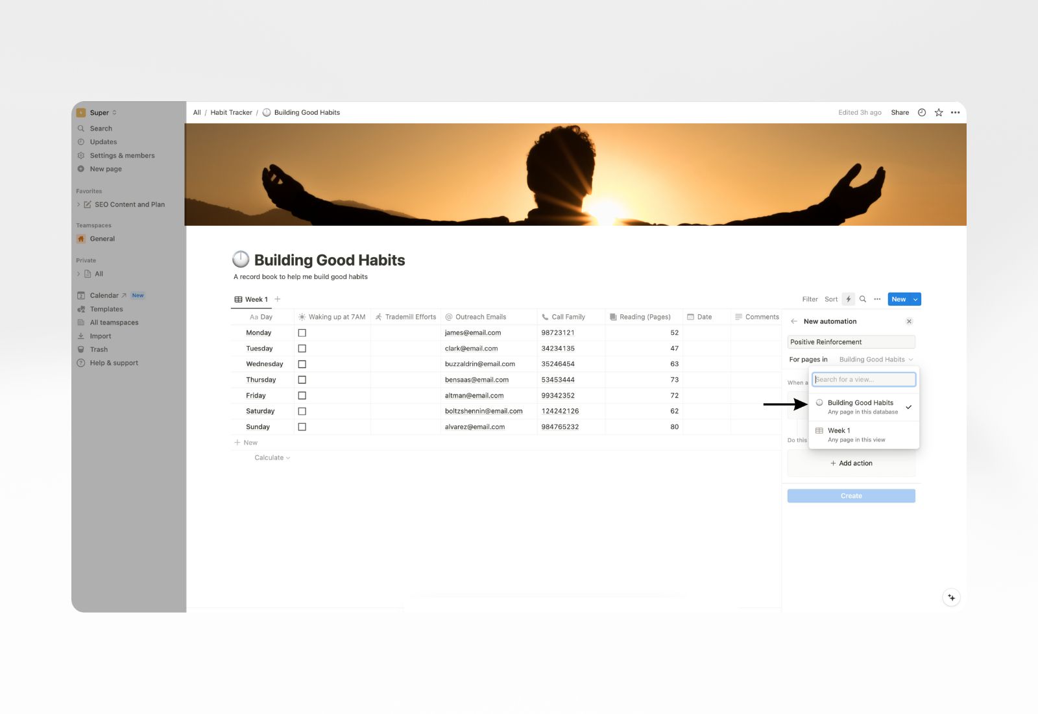Image resolution: width=1038 pixels, height=714 pixels.
Task: Open the page more options menu
Action: tap(955, 112)
